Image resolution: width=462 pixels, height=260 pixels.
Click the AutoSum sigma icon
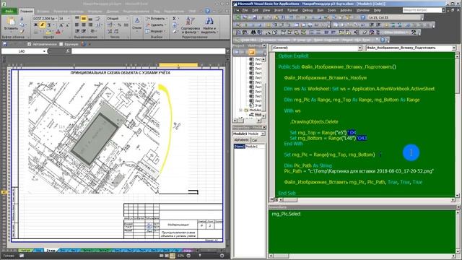point(174,19)
